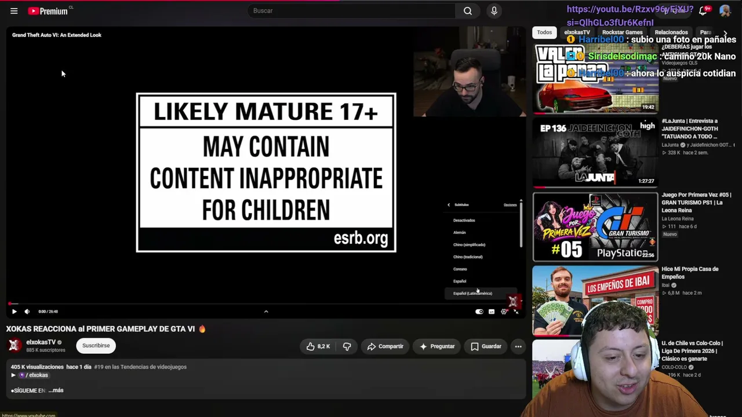Click the esrb.org text in video

coord(361,239)
